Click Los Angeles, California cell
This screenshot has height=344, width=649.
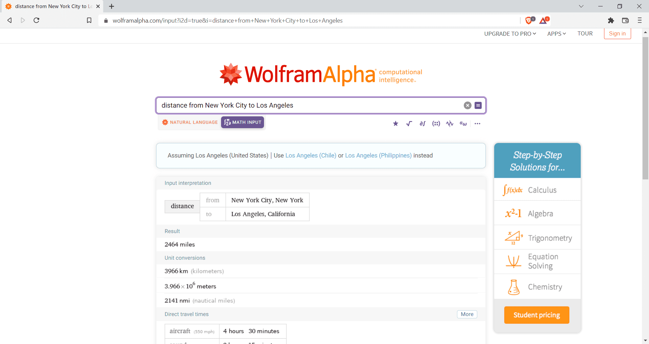tap(267, 214)
